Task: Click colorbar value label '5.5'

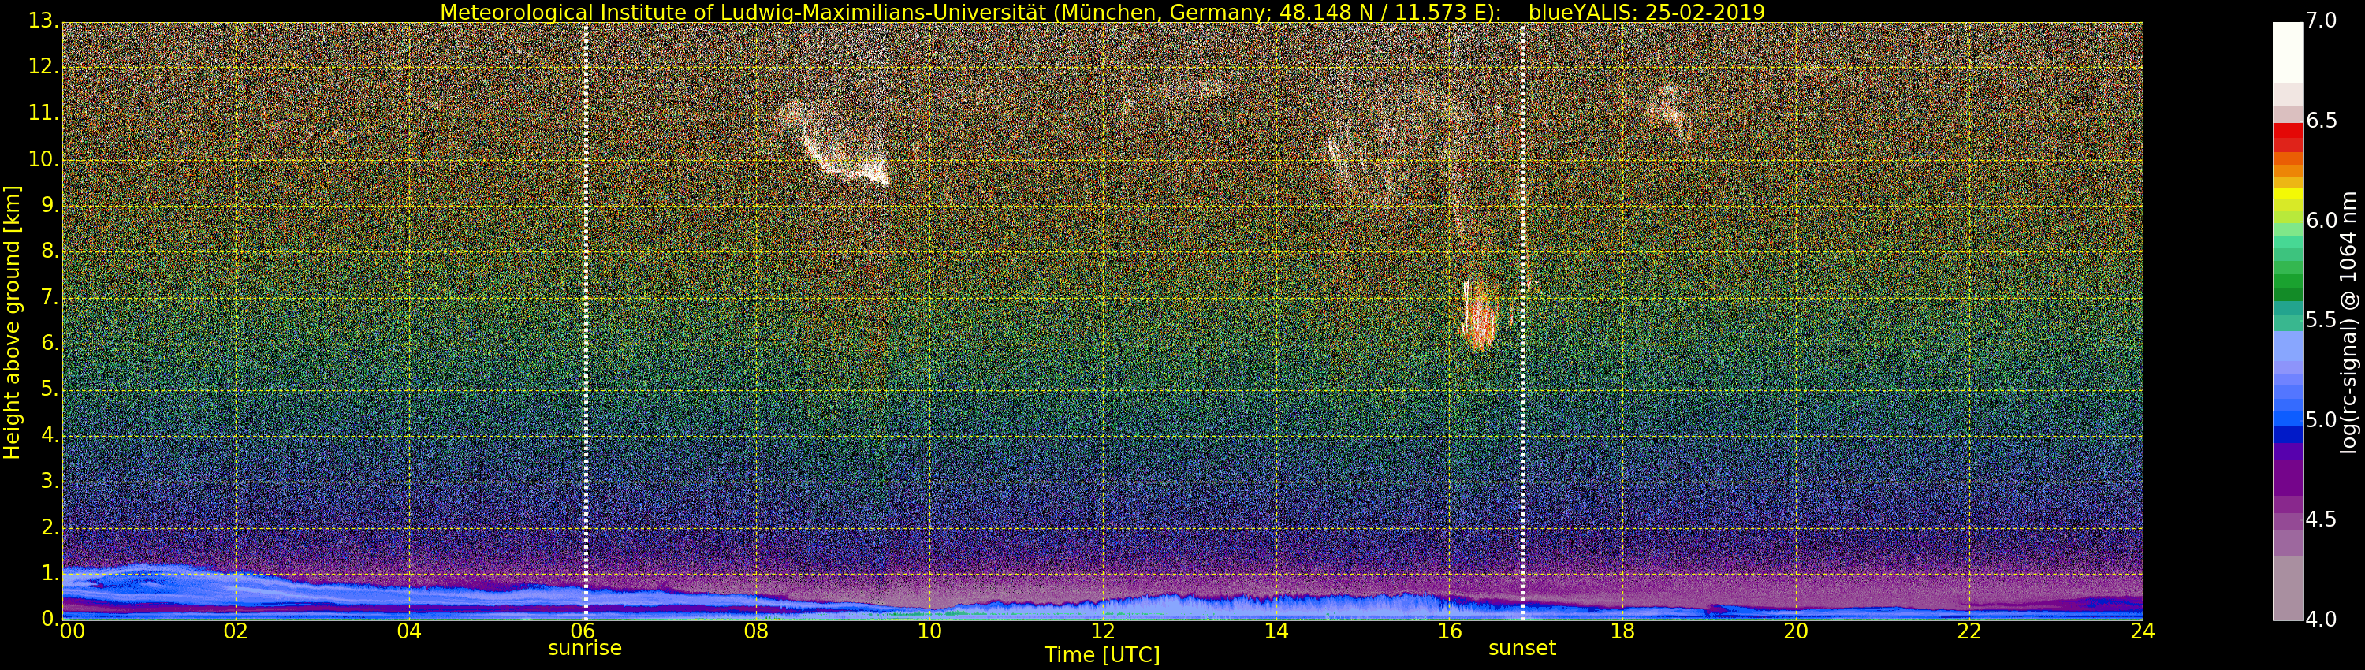Action: point(2321,319)
